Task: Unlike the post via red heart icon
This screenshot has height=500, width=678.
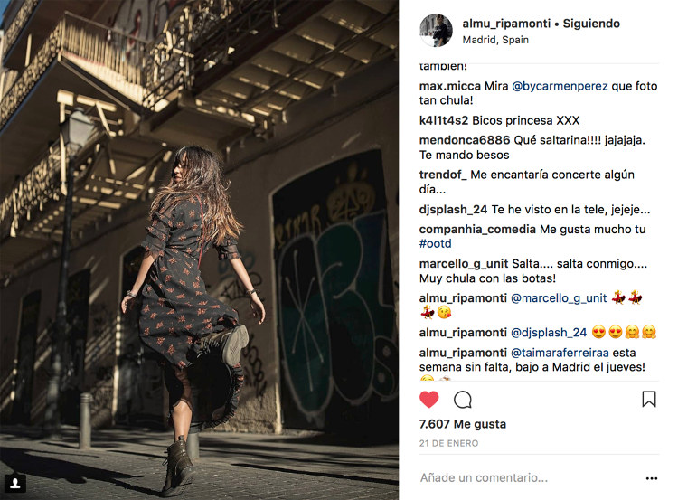Action: point(428,400)
